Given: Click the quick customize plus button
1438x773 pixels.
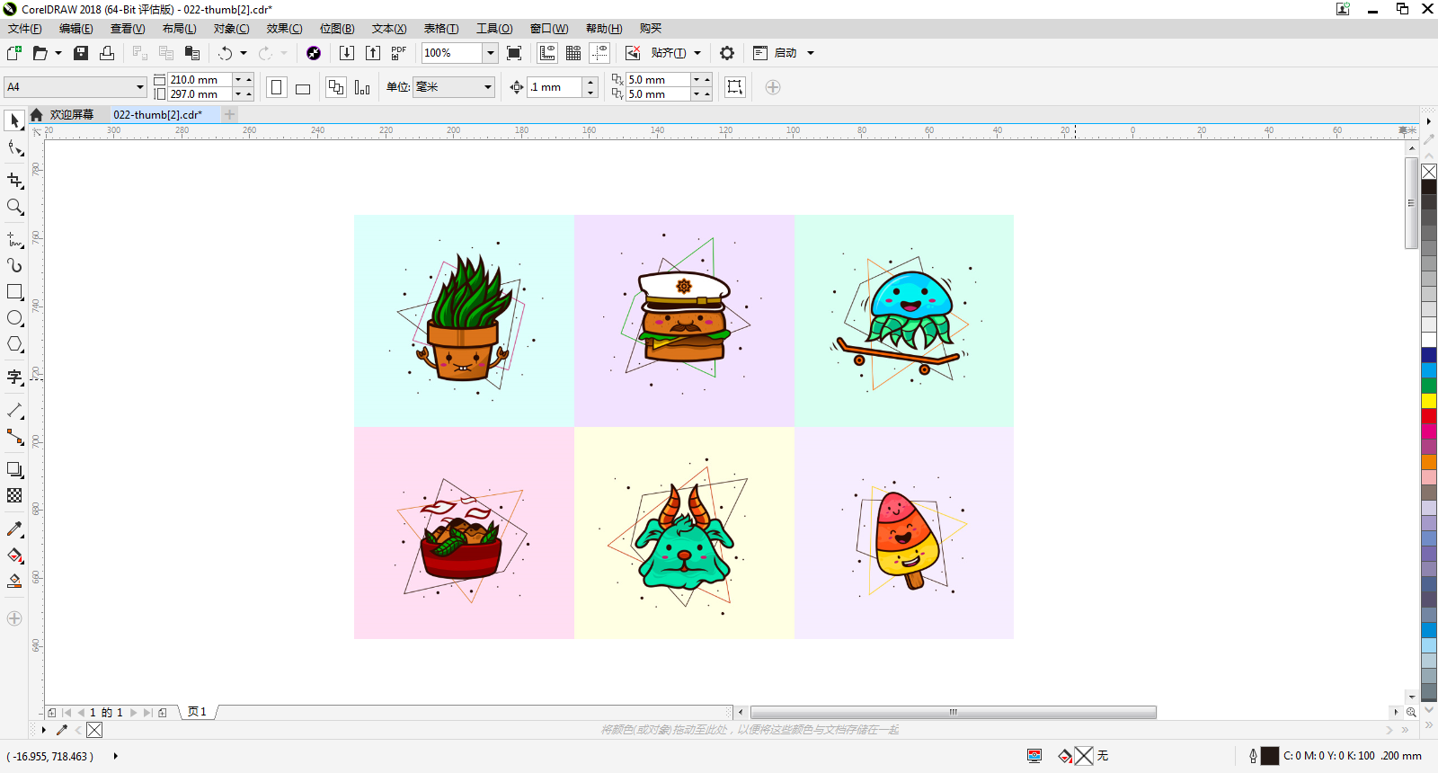Looking at the screenshot, I should pyautogui.click(x=773, y=87).
